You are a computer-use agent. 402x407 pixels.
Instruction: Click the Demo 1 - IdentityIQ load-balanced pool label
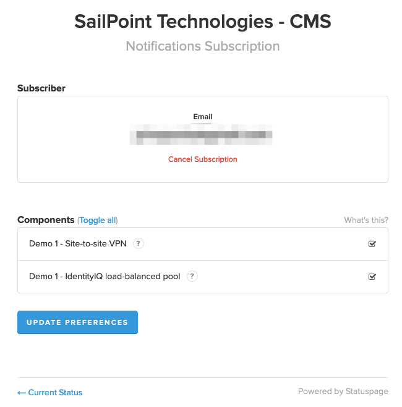[x=105, y=276]
